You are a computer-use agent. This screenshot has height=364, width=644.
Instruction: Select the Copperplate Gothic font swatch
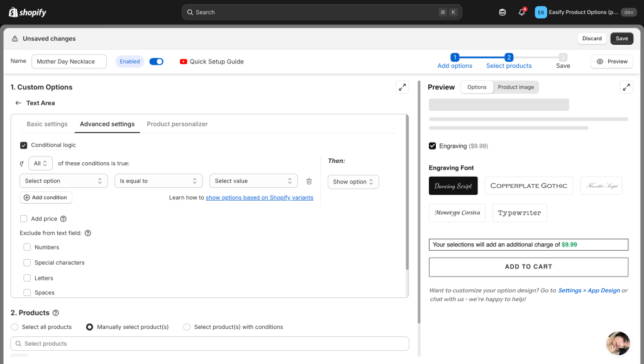point(528,185)
